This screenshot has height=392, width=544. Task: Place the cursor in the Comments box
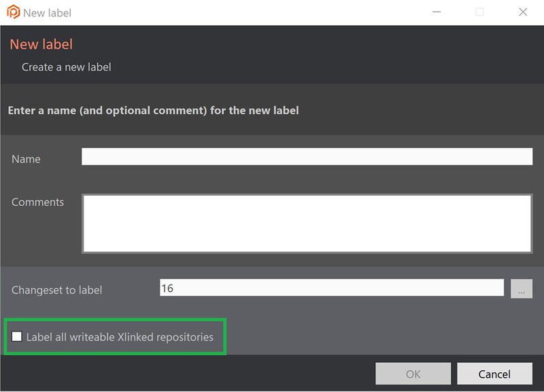click(x=306, y=221)
